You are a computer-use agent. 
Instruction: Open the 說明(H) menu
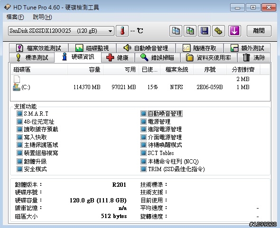(42, 17)
